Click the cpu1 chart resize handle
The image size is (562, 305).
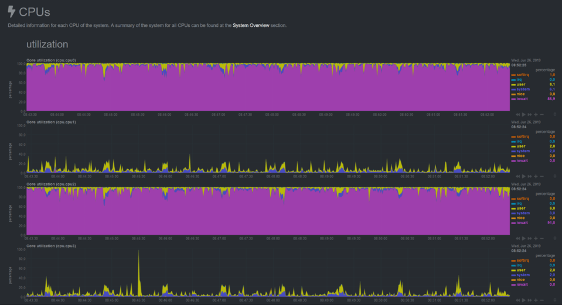point(555,176)
